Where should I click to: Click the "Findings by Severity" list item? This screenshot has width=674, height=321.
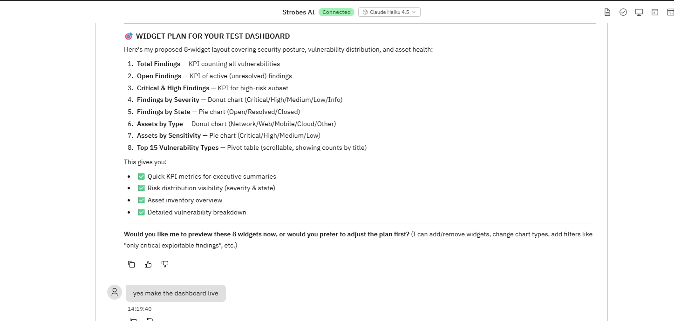[239, 100]
